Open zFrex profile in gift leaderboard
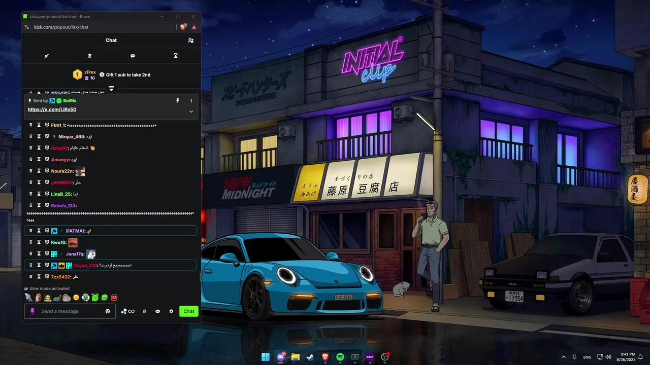Viewport: 650px width, 365px height. point(90,72)
